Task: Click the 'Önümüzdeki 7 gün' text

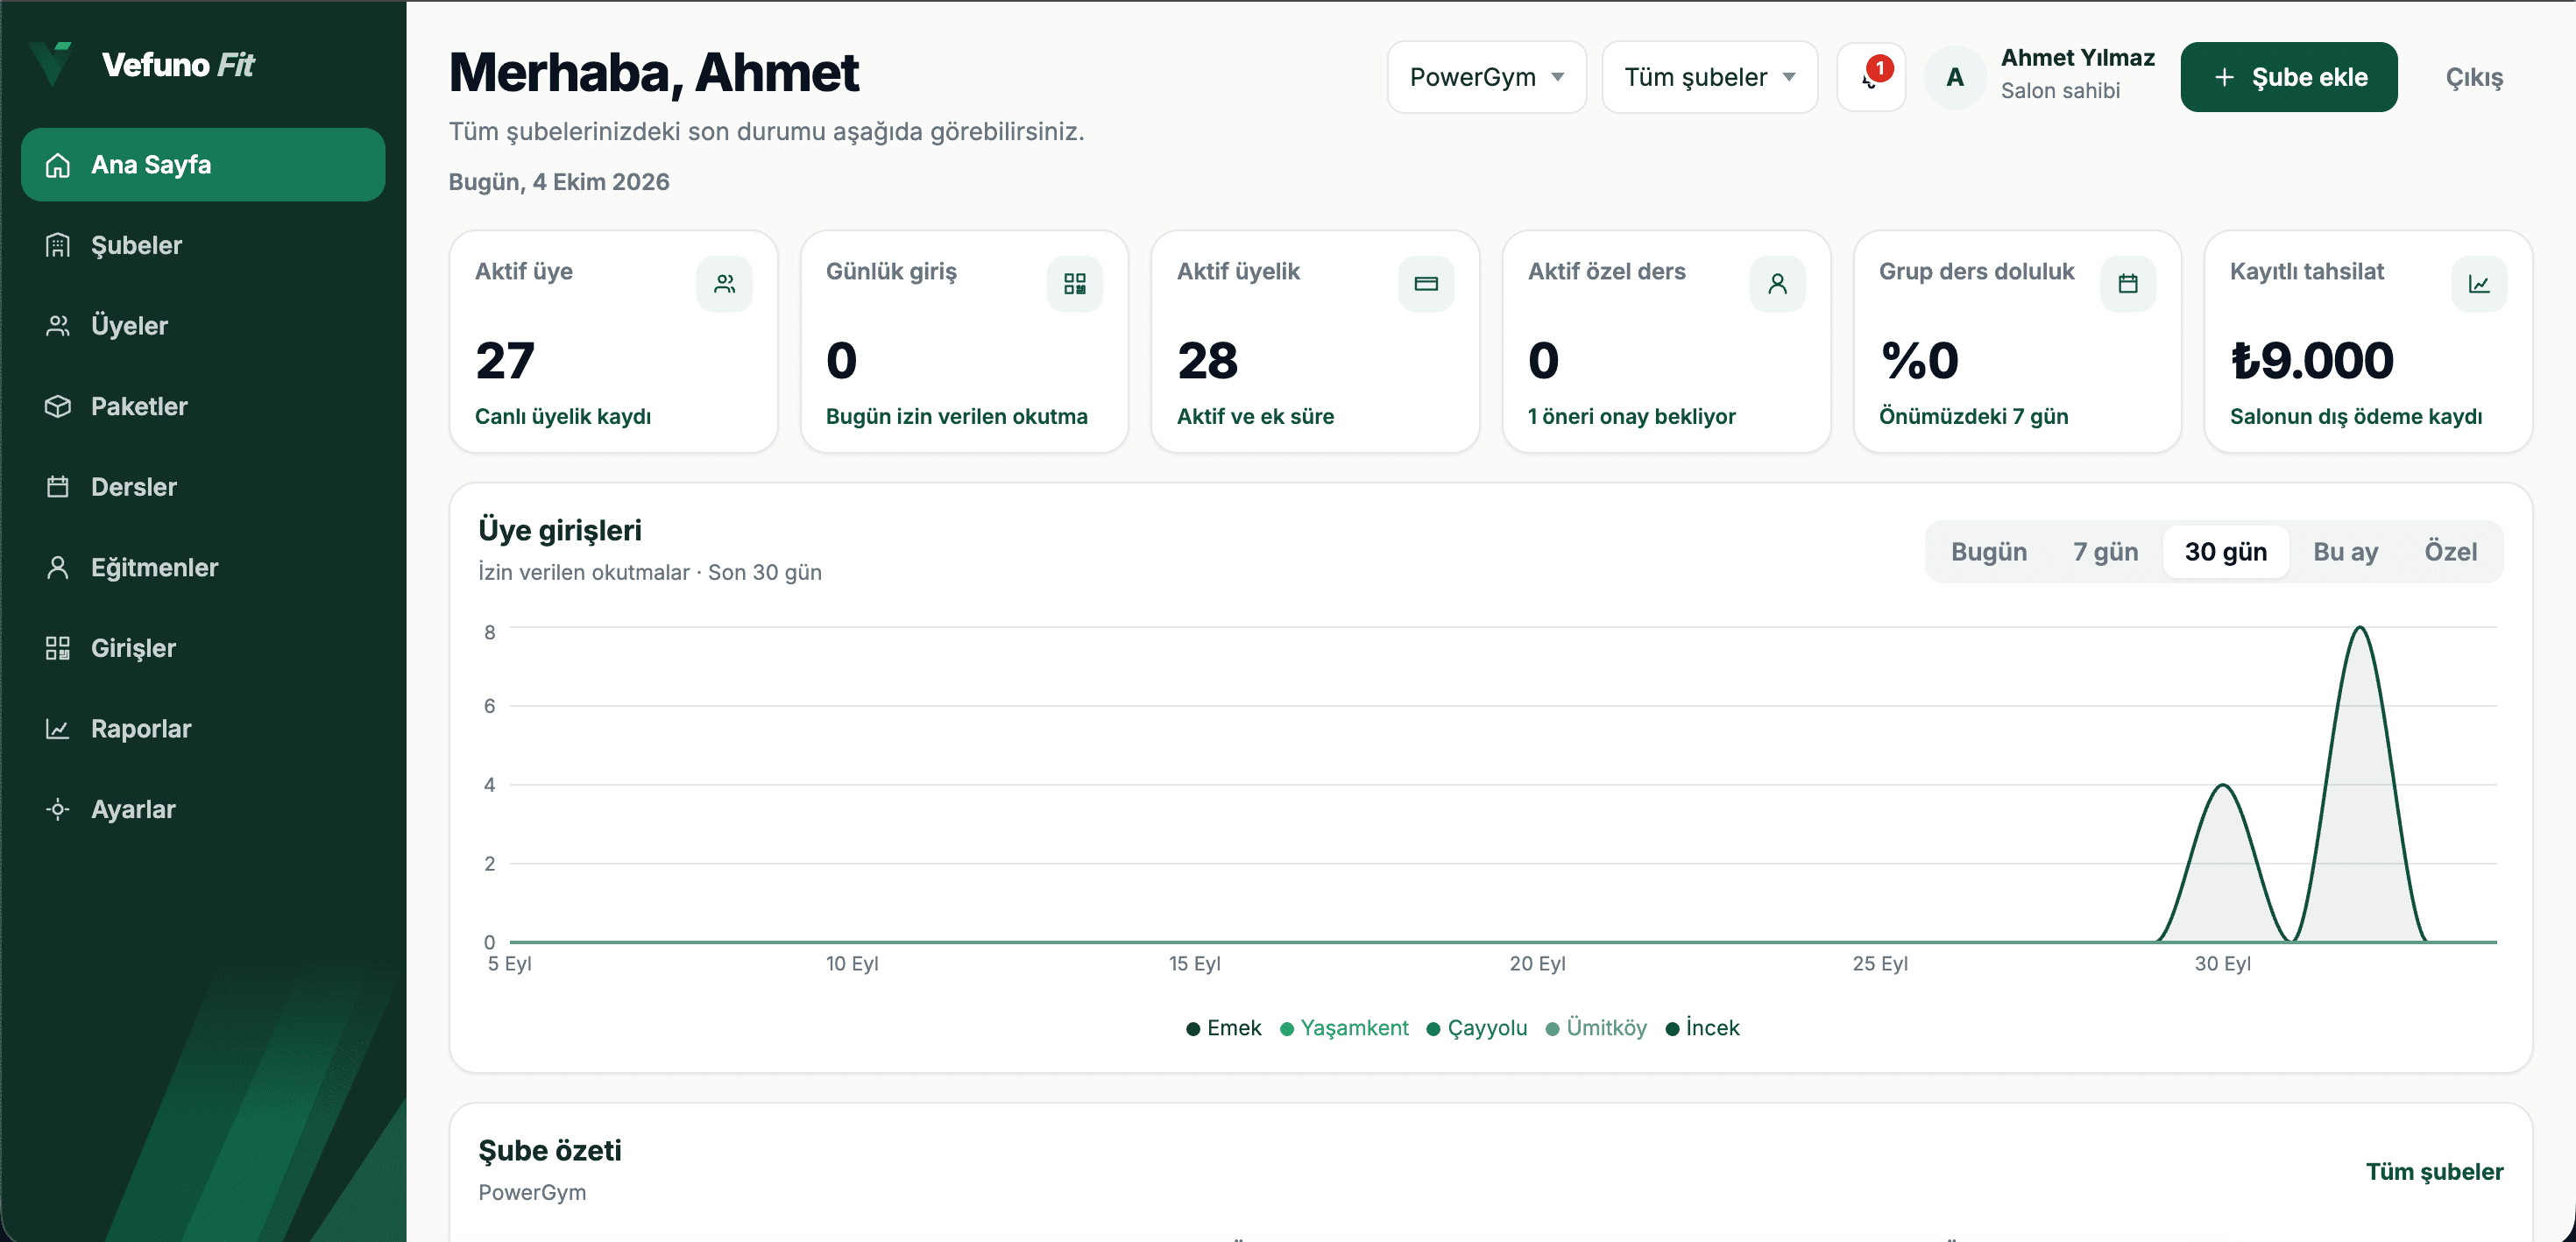Action: 1973,416
